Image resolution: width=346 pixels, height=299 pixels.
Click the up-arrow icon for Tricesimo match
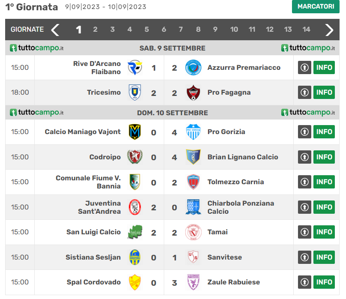pos(304,93)
